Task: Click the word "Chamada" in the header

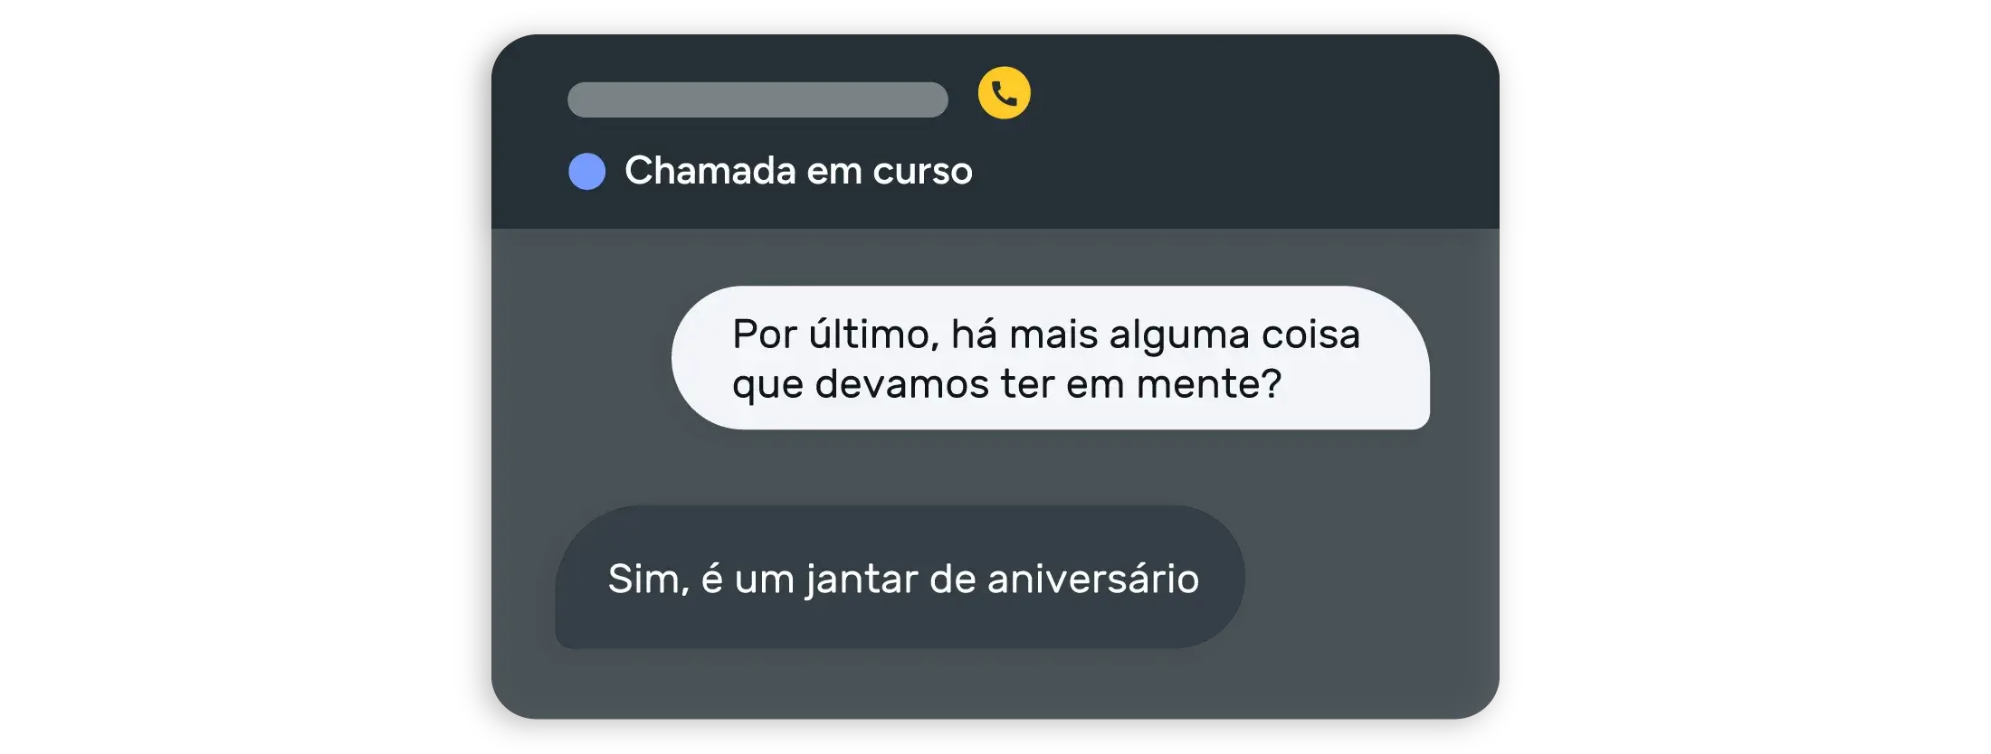Action: (x=710, y=170)
